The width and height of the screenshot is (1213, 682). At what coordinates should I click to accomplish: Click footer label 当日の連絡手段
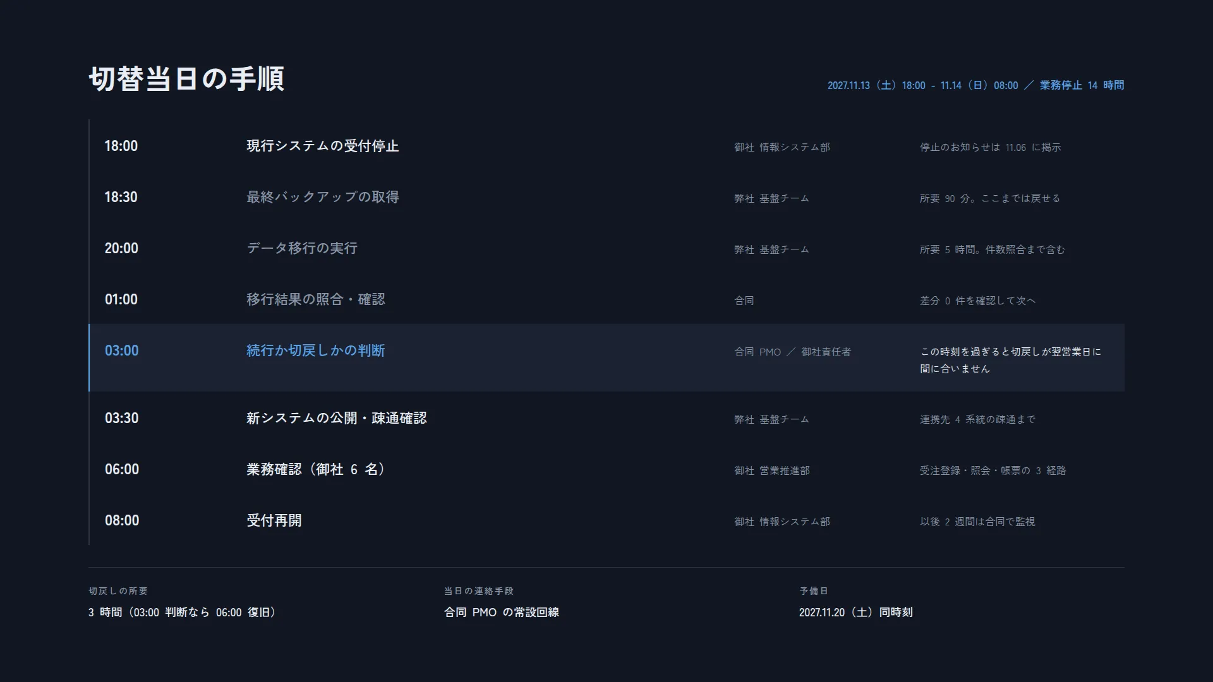(x=479, y=591)
